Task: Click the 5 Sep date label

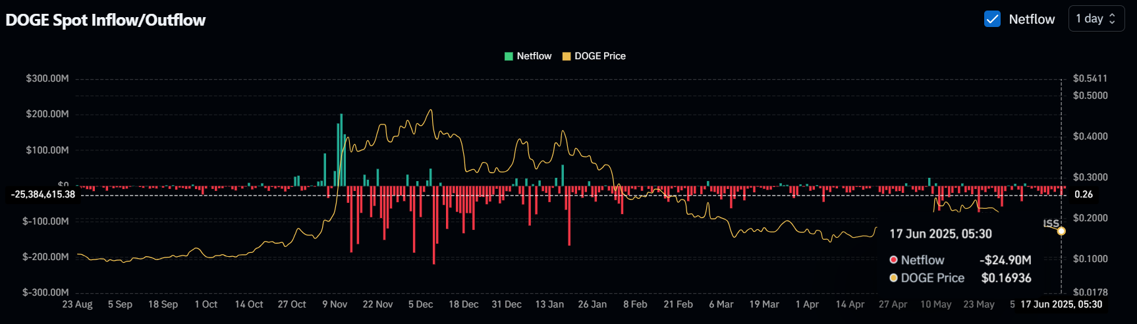Action: click(x=120, y=304)
